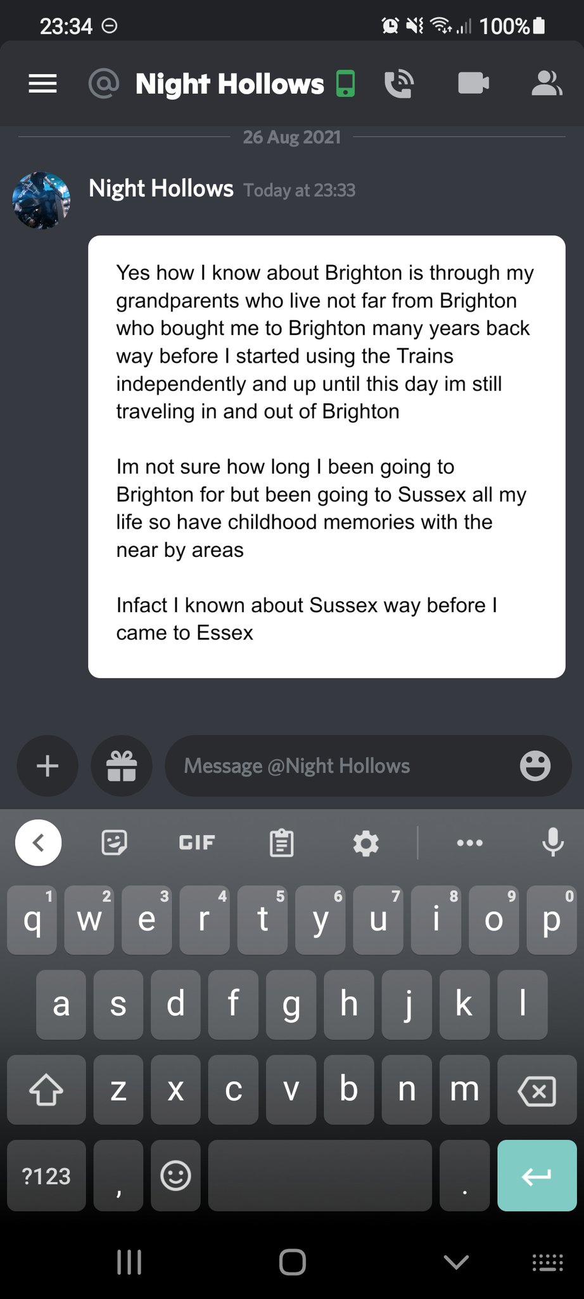Tap the plus attachment button
Image resolution: width=584 pixels, height=1299 pixels.
point(48,766)
